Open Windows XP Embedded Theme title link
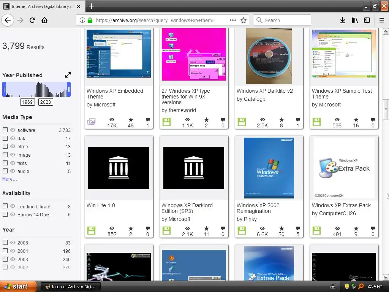The height and width of the screenshot is (292, 389). click(x=115, y=94)
